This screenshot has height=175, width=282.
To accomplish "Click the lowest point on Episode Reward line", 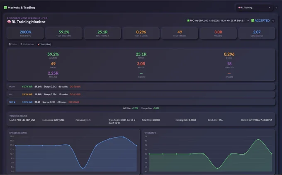I will (x=83, y=168).
